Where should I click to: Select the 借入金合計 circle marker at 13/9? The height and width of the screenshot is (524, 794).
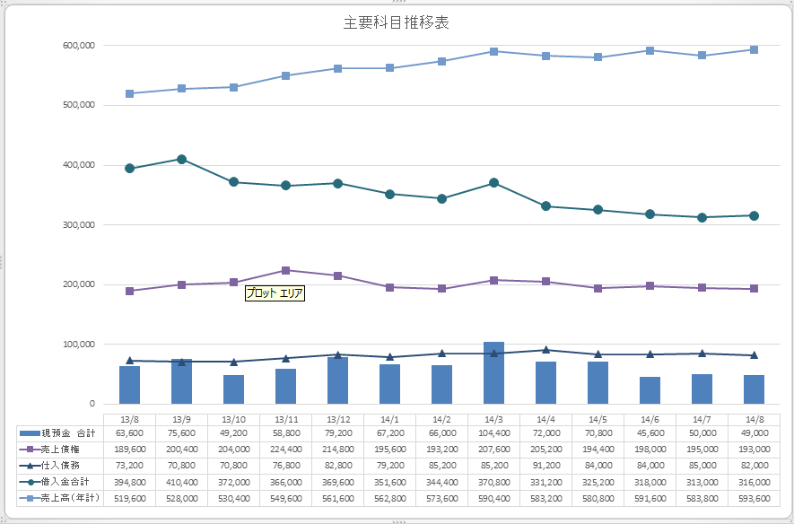click(x=182, y=159)
